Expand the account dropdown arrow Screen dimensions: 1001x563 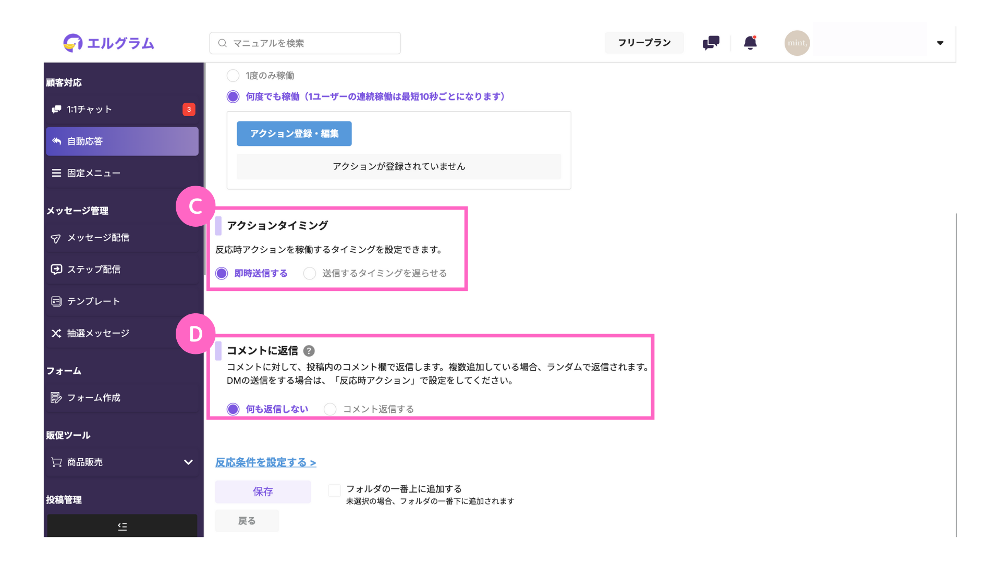(940, 43)
